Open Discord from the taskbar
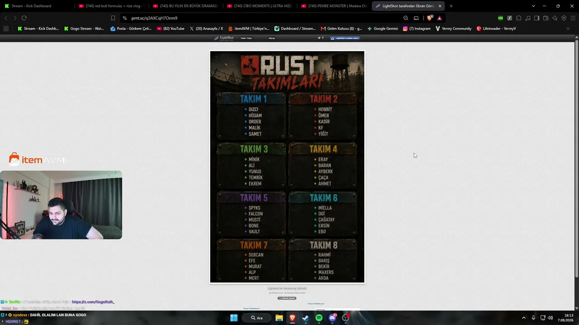This screenshot has width=579, height=325. (332, 318)
